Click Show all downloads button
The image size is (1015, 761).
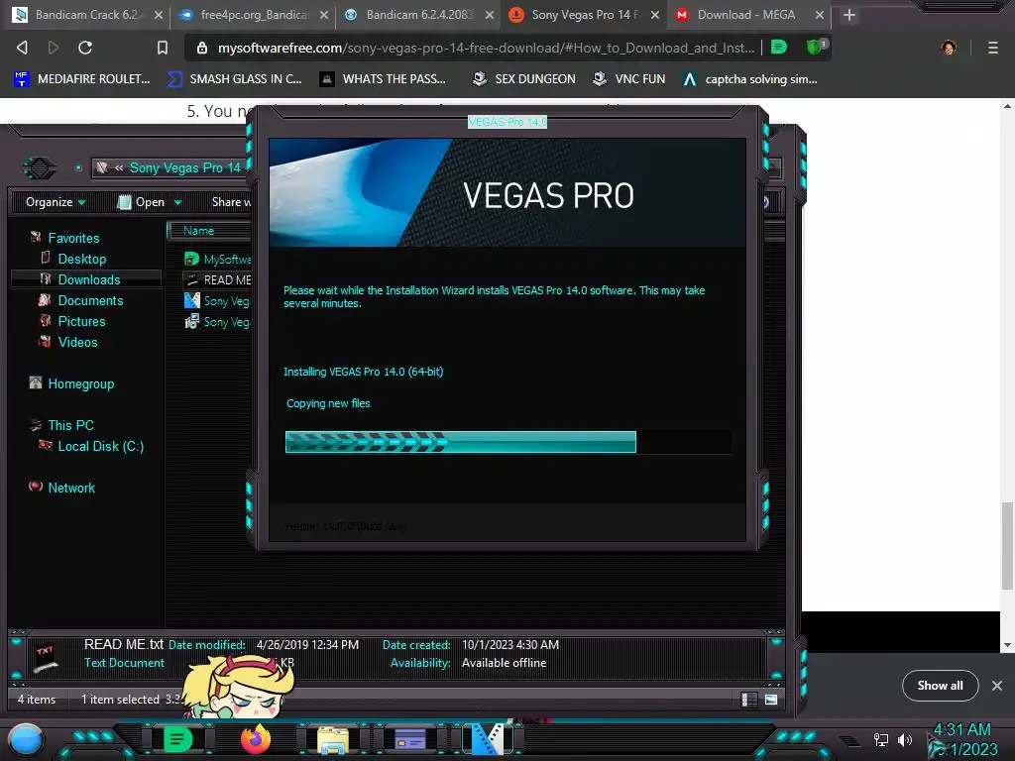[x=940, y=686]
